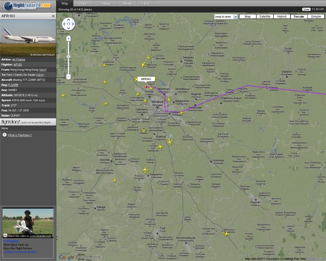The width and height of the screenshot is (326, 261).
Task: Click the plane at the map's far west edge
Action: click(x=63, y=95)
